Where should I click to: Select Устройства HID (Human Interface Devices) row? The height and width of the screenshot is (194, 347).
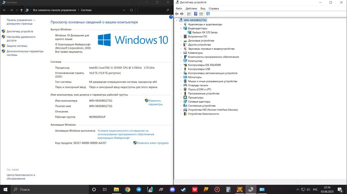213,110
